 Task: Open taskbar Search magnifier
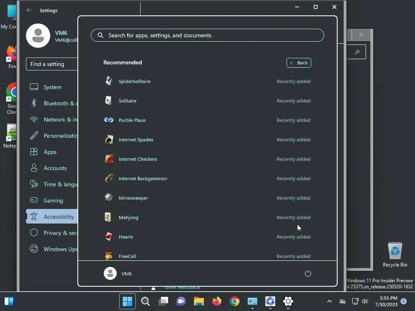145,301
